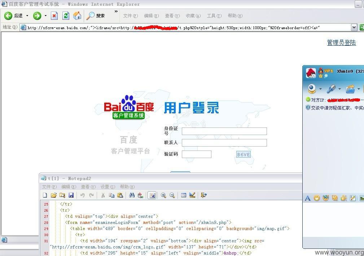Open Notepad2 文件(F) menu
Image resolution: width=364 pixels, height=256 pixels.
[x=49, y=187]
